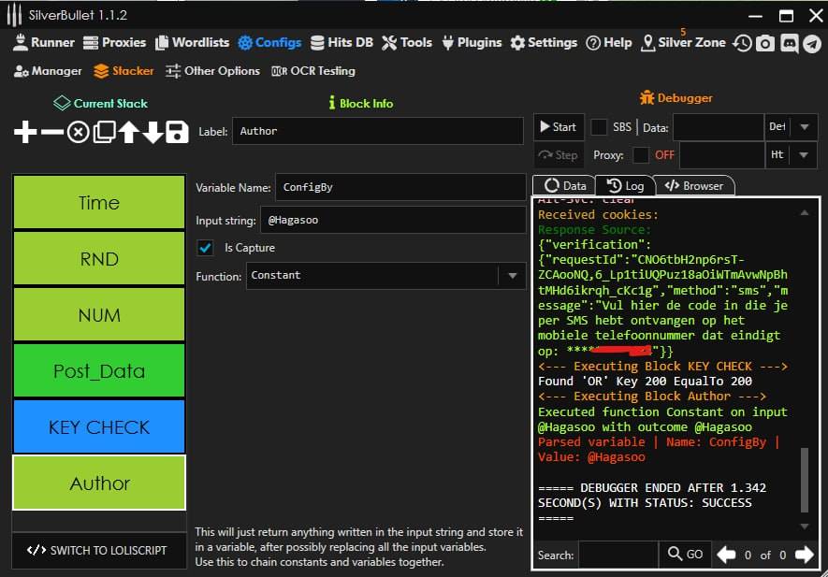The height and width of the screenshot is (577, 828).
Task: Save the config with the floppy disk icon
Action: point(177,133)
